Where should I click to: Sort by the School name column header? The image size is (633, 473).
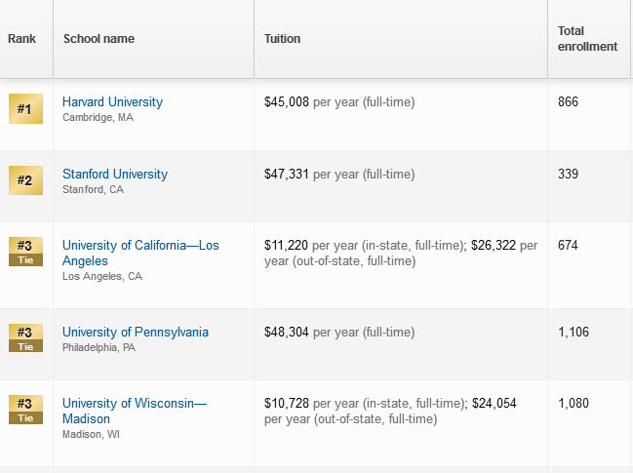tap(99, 39)
